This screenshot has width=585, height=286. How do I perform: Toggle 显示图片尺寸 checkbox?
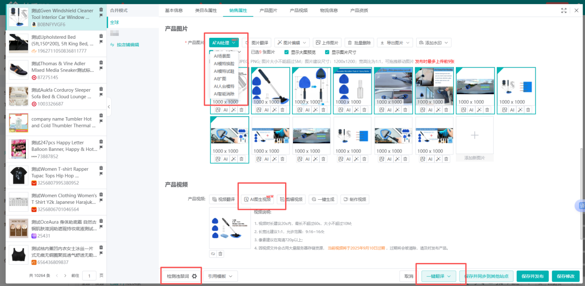[x=327, y=52]
